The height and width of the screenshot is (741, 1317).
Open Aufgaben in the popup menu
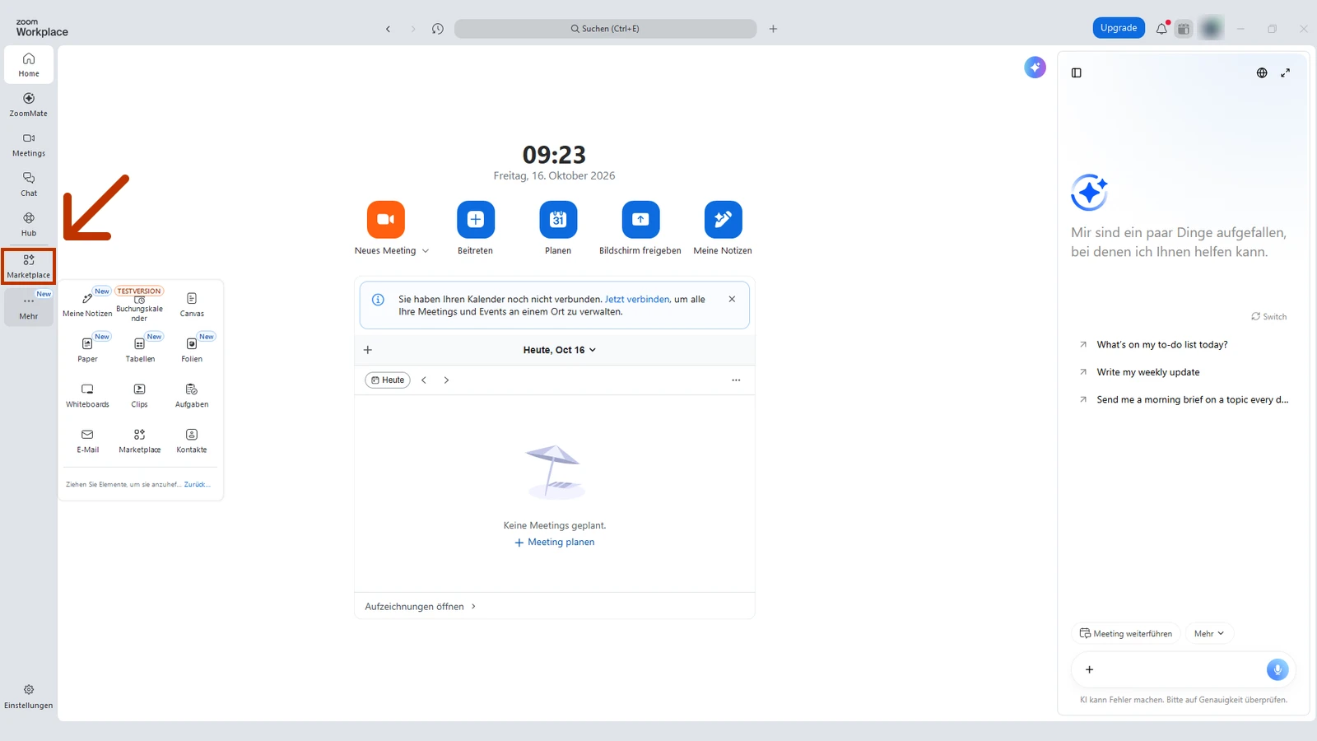pyautogui.click(x=192, y=395)
